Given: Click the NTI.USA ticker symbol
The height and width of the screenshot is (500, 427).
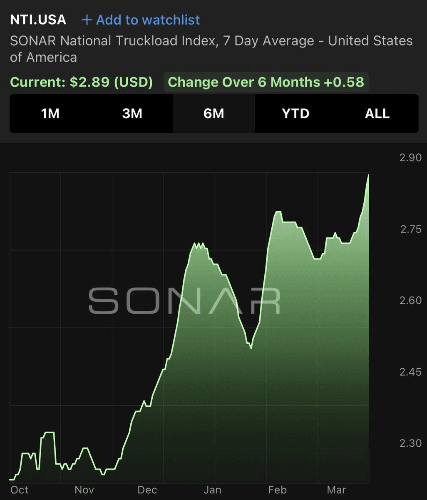Looking at the screenshot, I should 38,20.
